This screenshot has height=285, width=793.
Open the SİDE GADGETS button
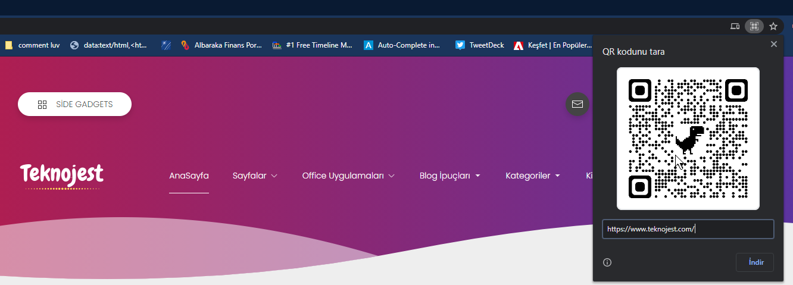(x=74, y=104)
